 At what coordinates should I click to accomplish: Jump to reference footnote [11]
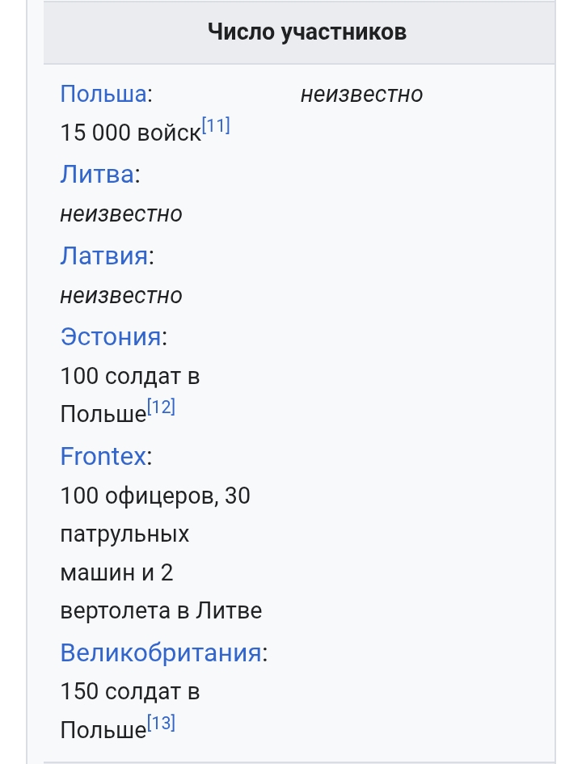click(216, 125)
